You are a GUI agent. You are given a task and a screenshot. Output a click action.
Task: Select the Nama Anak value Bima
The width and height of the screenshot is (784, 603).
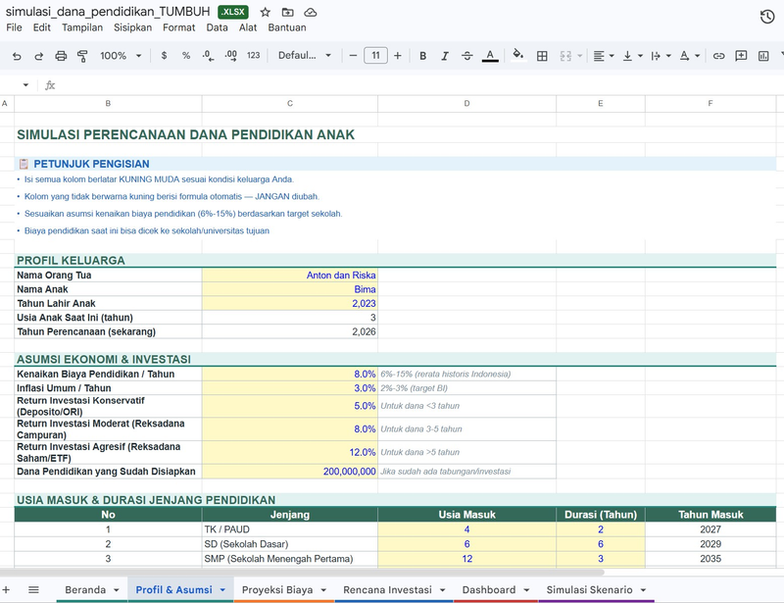point(290,289)
